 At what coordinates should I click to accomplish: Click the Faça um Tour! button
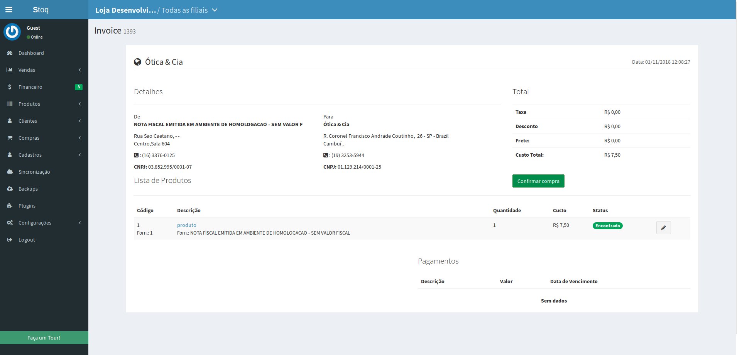pos(44,338)
